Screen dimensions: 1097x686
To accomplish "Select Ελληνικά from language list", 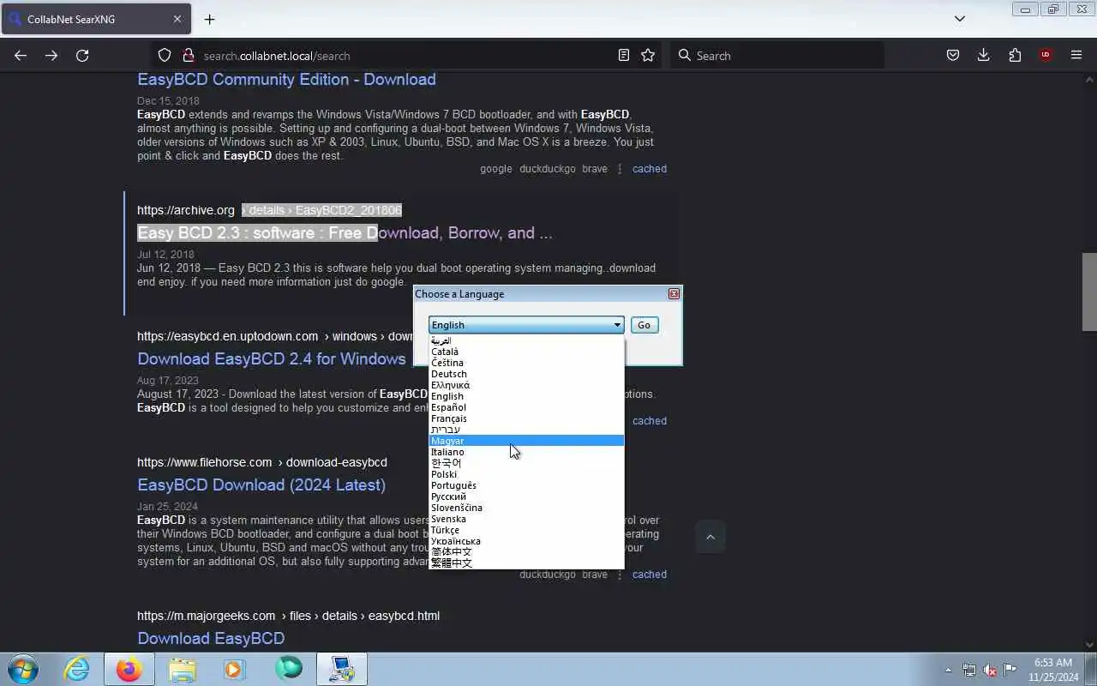I will tap(526, 385).
